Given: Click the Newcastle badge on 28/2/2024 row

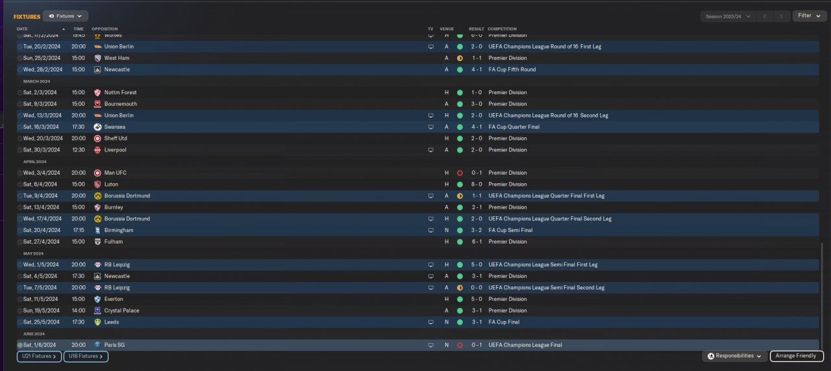Looking at the screenshot, I should click(97, 70).
